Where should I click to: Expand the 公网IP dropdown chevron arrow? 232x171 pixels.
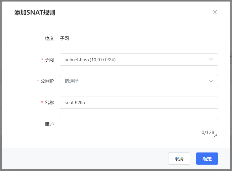coord(211,81)
